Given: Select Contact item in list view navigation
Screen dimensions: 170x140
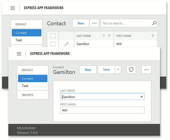Looking at the screenshot, I should click(27, 33).
